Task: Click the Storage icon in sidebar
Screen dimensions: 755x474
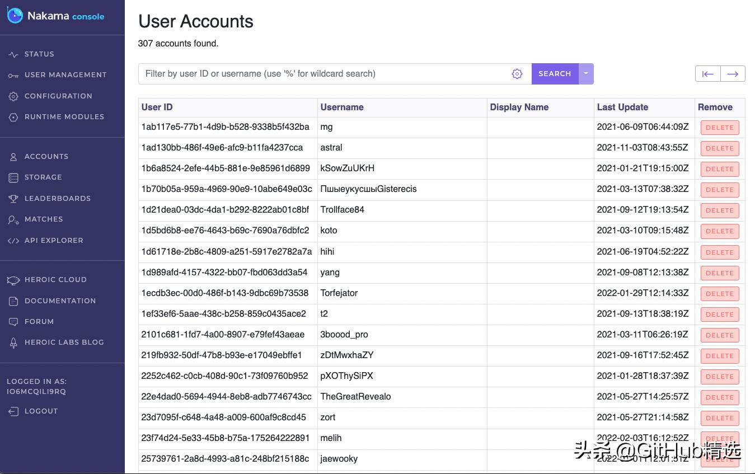Action: (13, 177)
